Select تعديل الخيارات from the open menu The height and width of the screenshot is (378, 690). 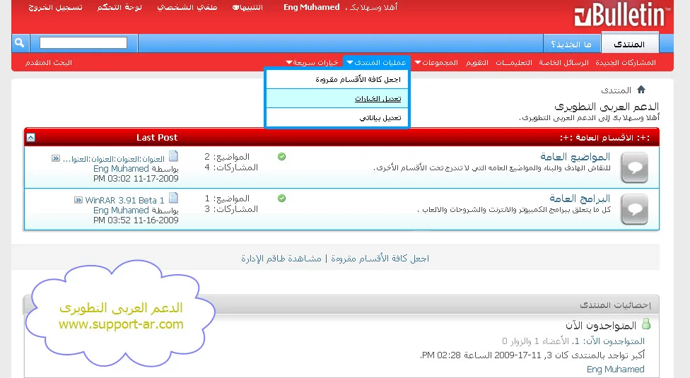[x=378, y=99]
